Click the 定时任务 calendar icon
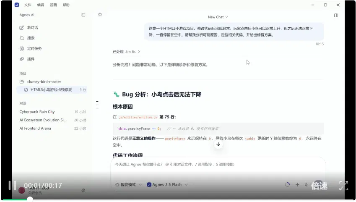This screenshot has width=356, height=202. (x=21, y=48)
